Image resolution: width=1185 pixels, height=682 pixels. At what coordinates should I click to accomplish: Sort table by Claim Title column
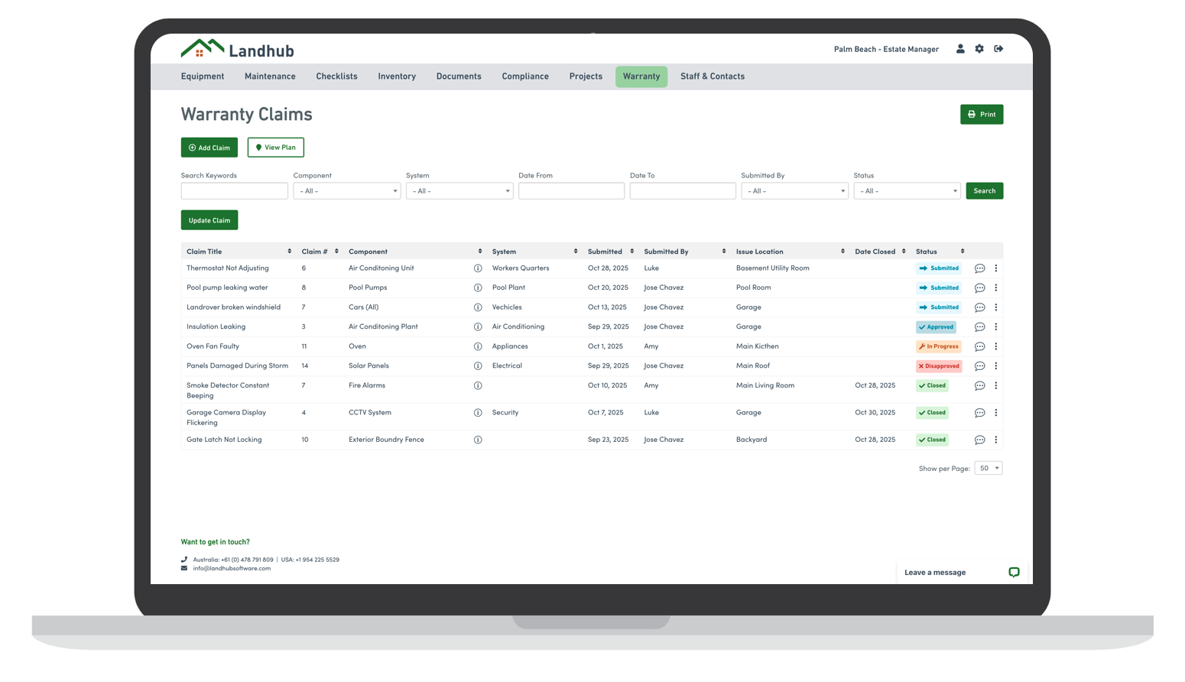289,252
